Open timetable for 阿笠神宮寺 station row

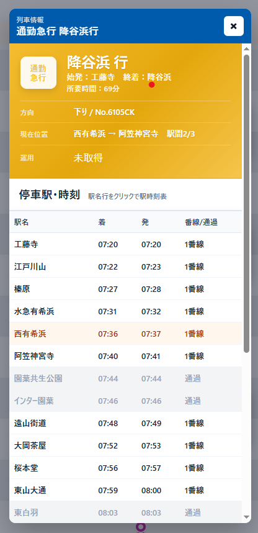[126, 356]
